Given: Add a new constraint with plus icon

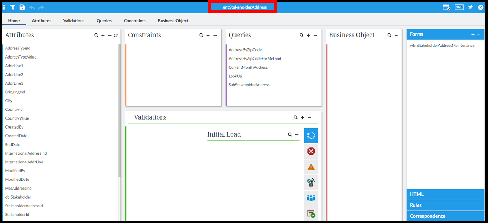Looking at the screenshot, I should [208, 35].
